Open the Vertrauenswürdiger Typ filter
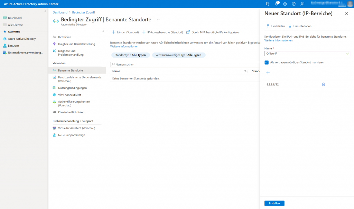This screenshot has width=354, height=209. point(179,55)
